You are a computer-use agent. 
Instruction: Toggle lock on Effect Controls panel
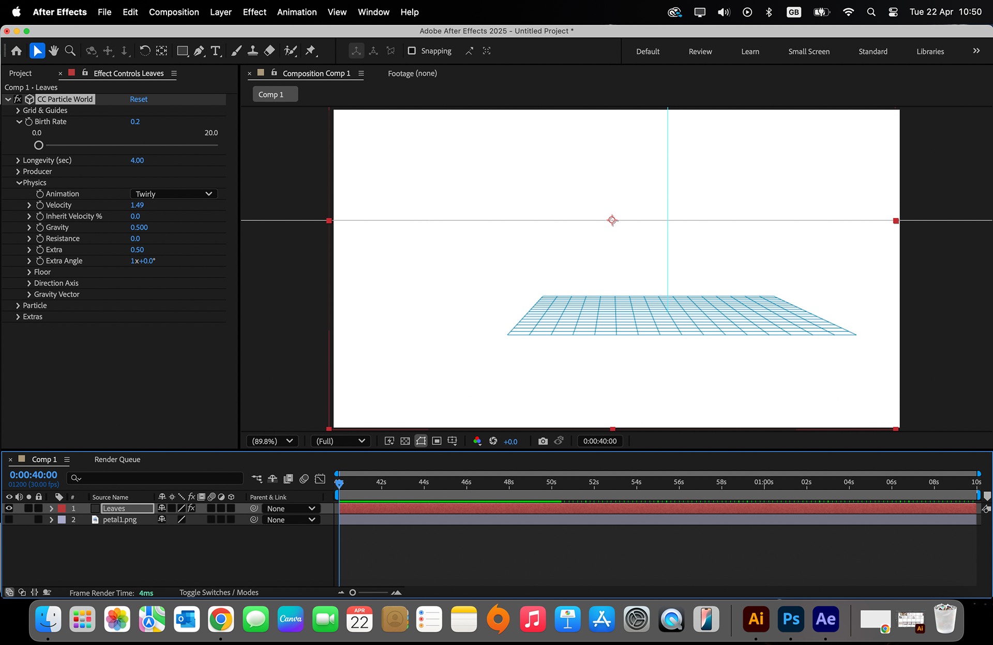click(85, 73)
